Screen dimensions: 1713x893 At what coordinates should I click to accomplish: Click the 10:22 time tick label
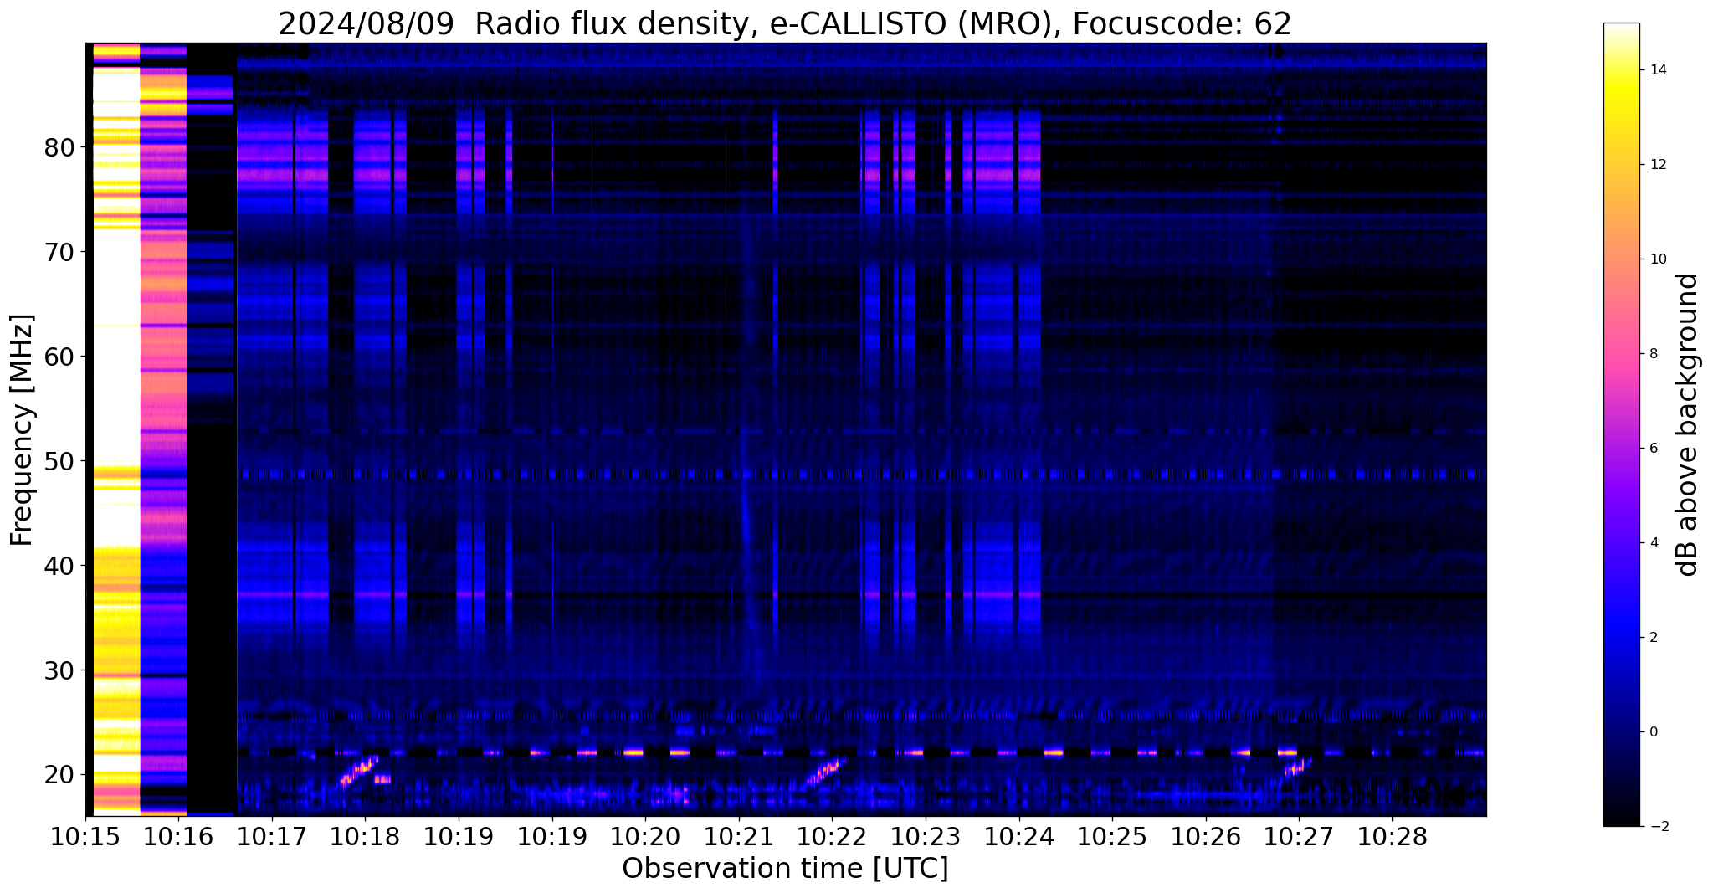point(832,838)
